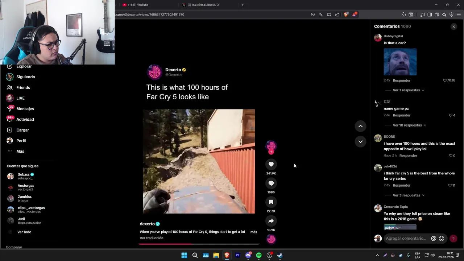Screen dimensions: 464x261
Task: Open Brave Rewards triangle icon
Action: click(355, 14)
